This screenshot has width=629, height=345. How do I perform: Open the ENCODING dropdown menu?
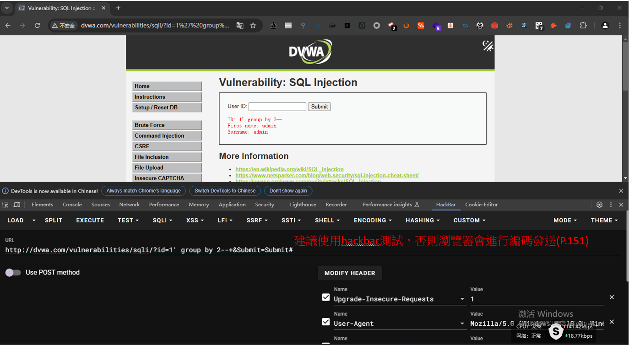click(x=373, y=220)
